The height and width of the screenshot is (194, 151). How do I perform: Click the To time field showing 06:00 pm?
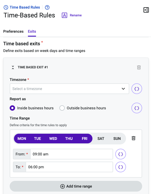[69, 167]
